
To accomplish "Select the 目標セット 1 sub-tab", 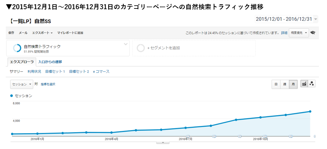I will point(55,71).
